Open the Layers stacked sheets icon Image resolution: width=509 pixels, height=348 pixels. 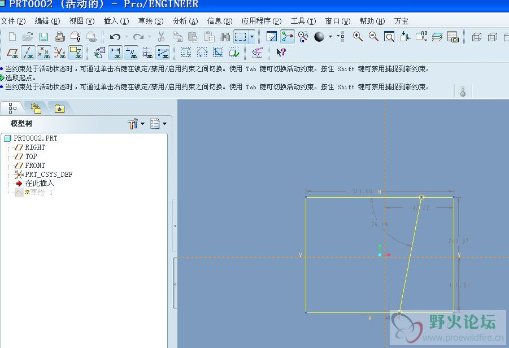click(437, 36)
